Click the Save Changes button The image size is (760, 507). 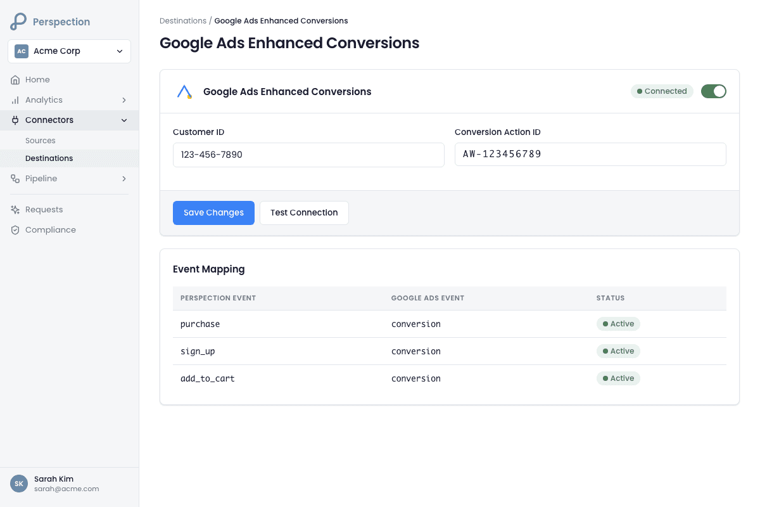[213, 213]
